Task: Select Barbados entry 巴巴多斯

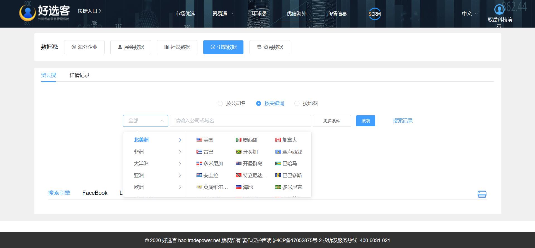Action: (289, 176)
